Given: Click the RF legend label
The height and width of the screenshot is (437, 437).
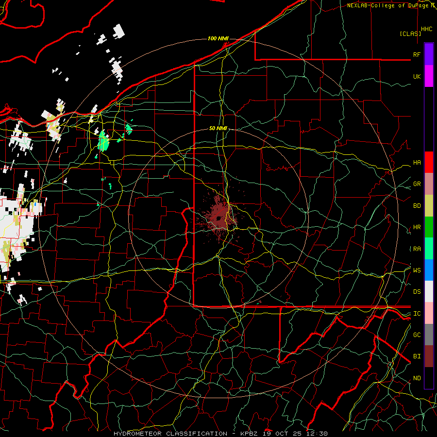Looking at the screenshot, I should coord(417,54).
